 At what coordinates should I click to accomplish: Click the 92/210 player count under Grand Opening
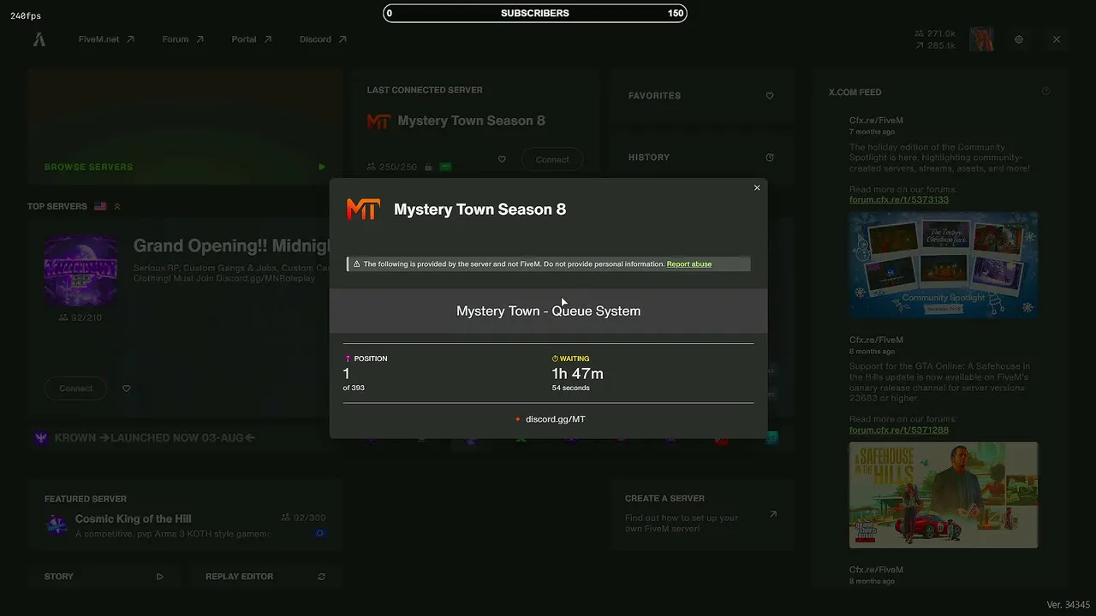[x=80, y=317]
